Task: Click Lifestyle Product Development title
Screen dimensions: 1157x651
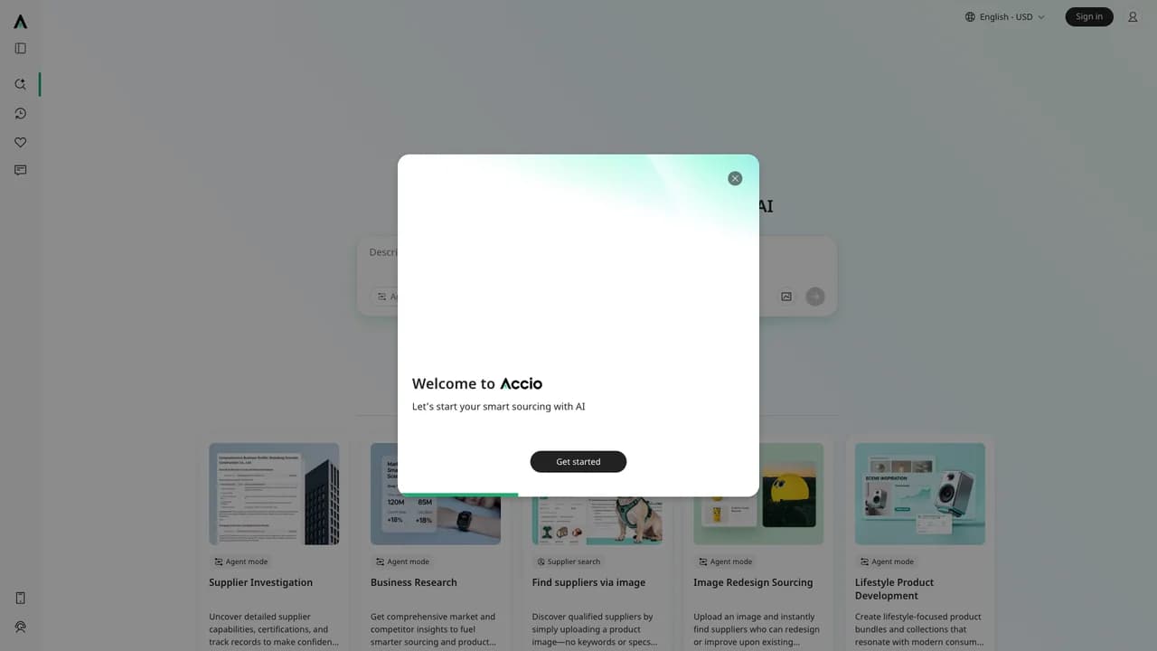Action: point(894,589)
